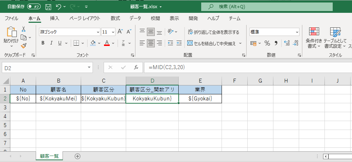The height and width of the screenshot is (162, 352).
Task: Toggle the AutoSave switch
Action: point(34,6)
